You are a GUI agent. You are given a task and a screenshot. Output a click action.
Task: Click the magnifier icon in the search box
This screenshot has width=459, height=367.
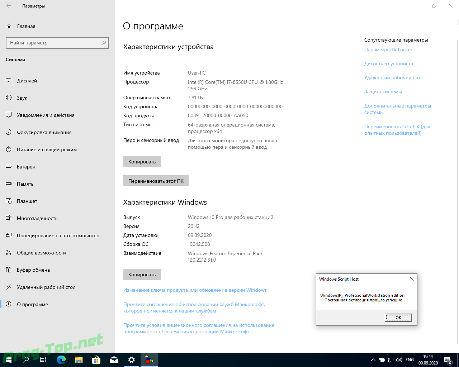click(104, 43)
